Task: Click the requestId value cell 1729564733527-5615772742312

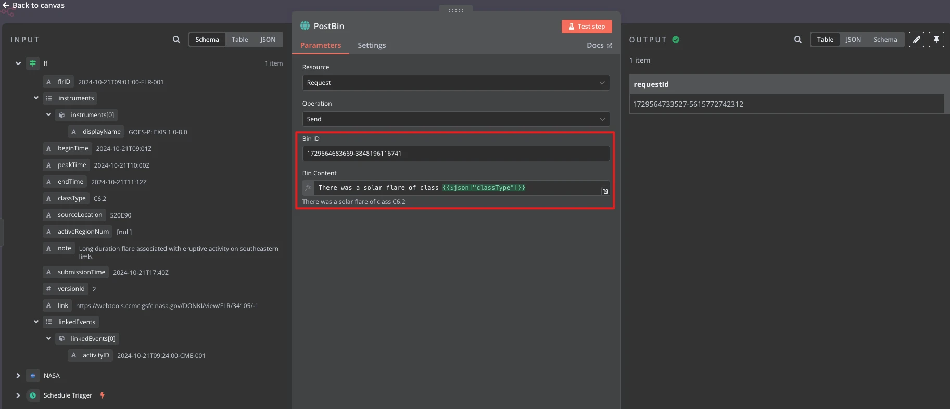Action: pos(786,104)
